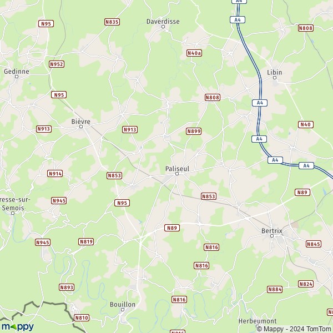The height and width of the screenshot is (333, 333).
Task: Select the Libin town marker
Action: 275,78
